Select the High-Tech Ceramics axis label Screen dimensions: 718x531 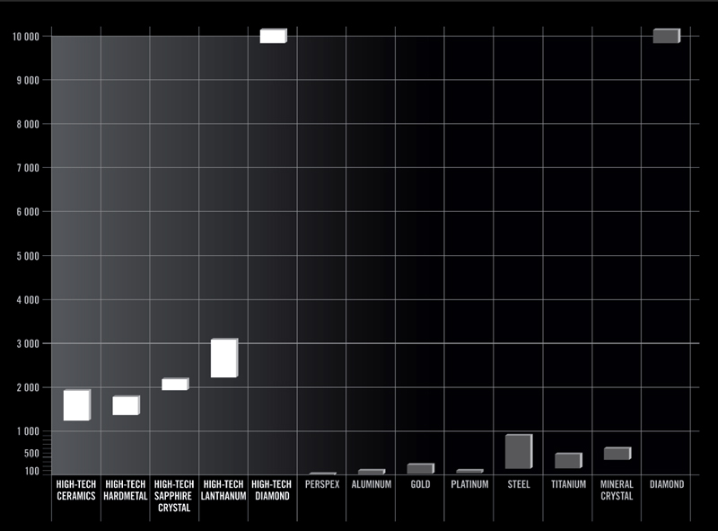point(76,490)
